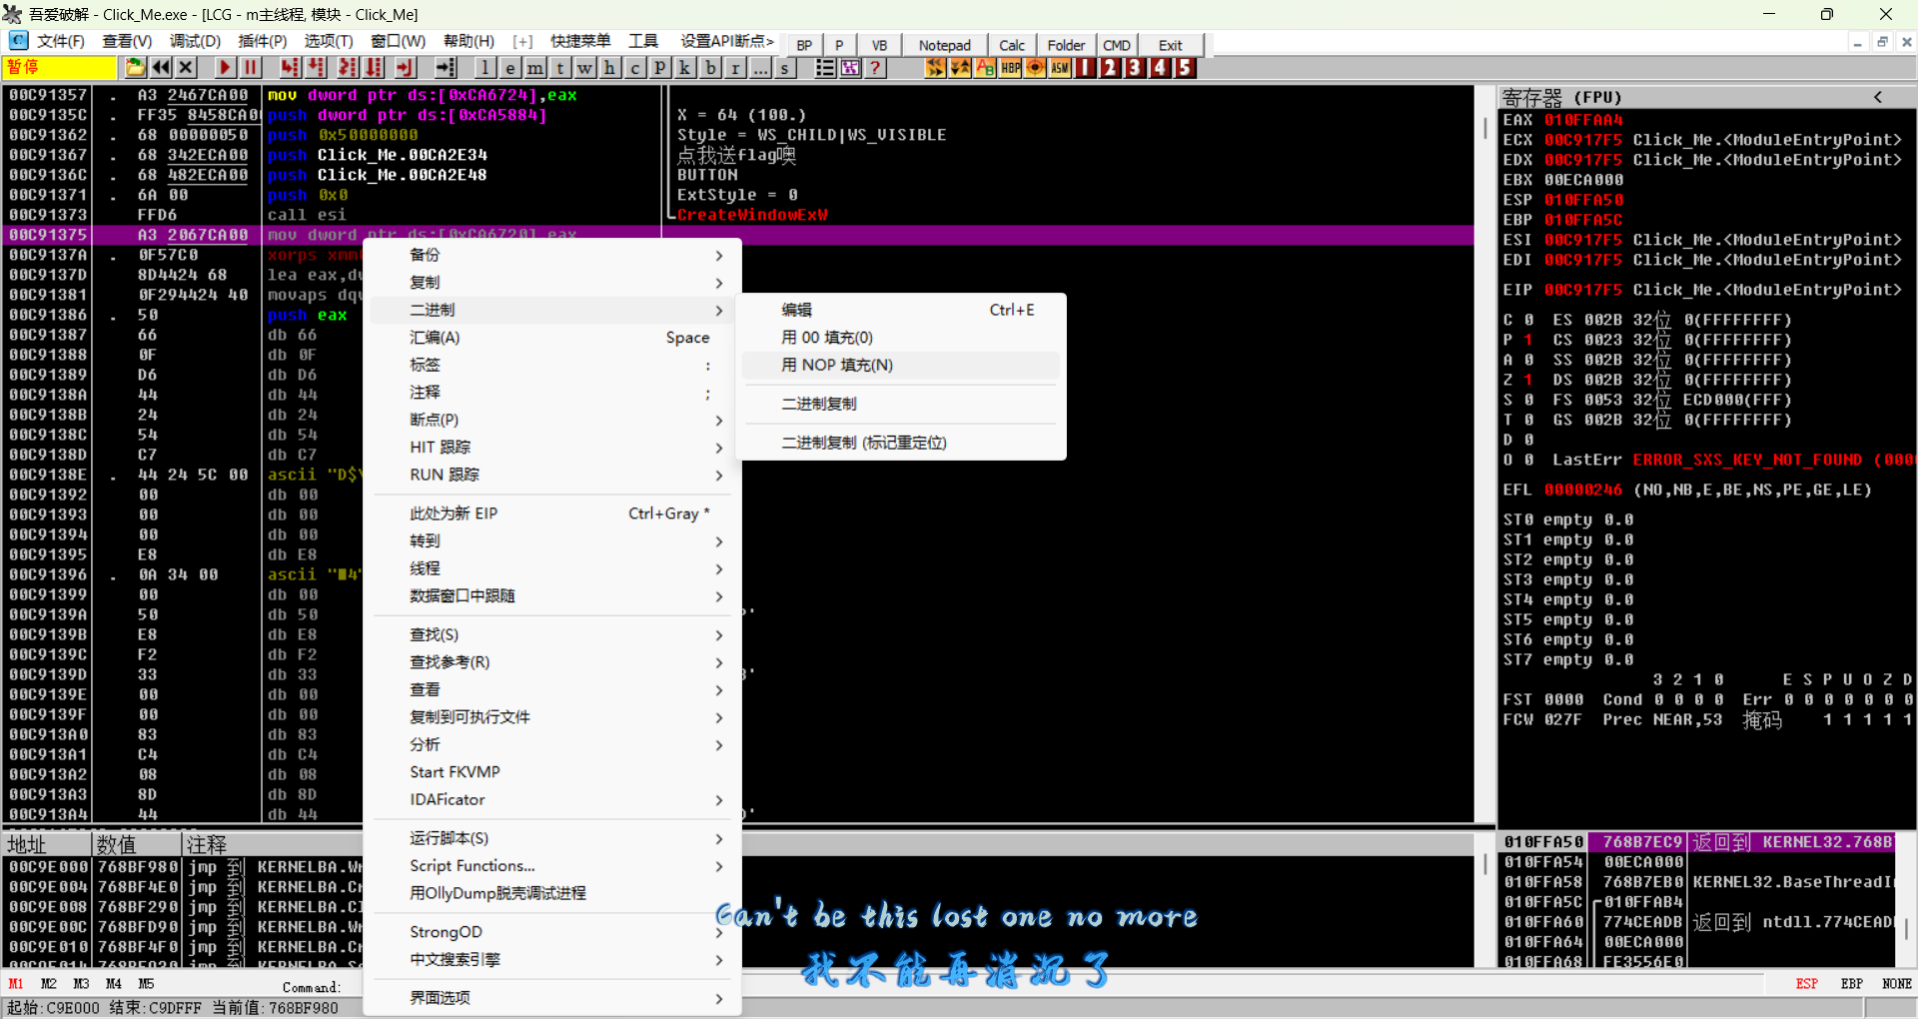Image resolution: width=1918 pixels, height=1019 pixels.
Task: Click the open file folder icon
Action: 135,67
